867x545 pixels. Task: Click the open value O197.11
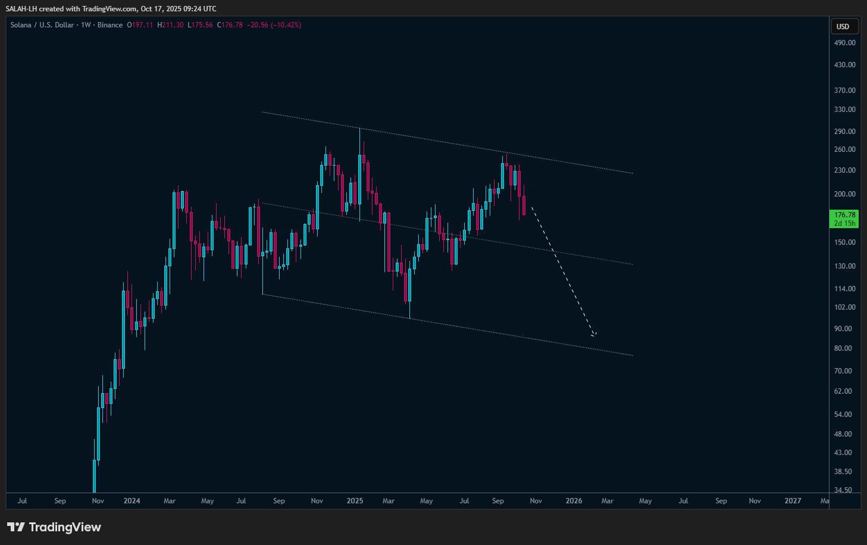[140, 25]
